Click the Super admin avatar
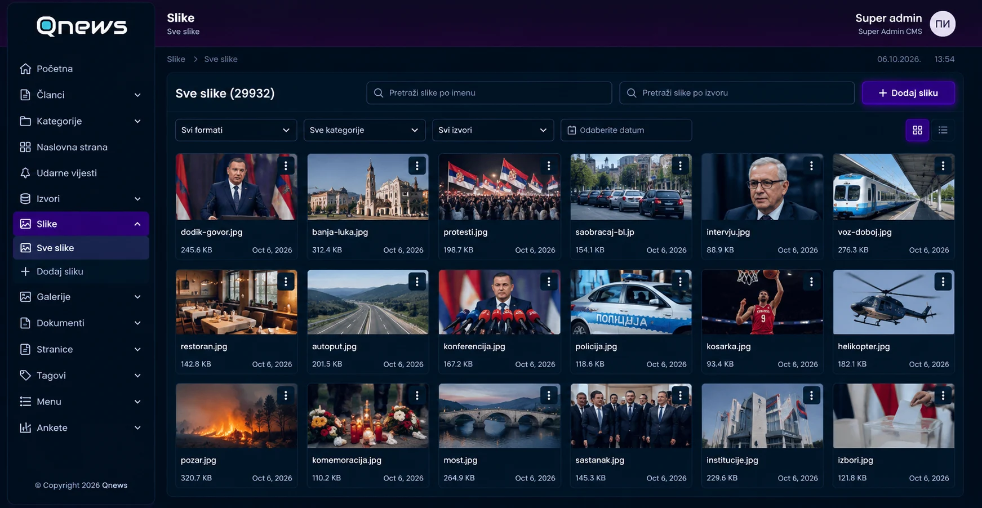This screenshot has width=982, height=508. click(943, 24)
